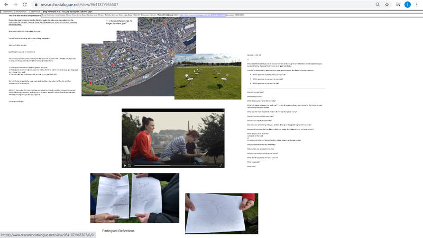The image size is (423, 238).
Task: Play the video of two women
Action: [126, 165]
